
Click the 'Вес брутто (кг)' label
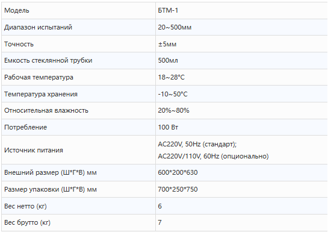27,222
